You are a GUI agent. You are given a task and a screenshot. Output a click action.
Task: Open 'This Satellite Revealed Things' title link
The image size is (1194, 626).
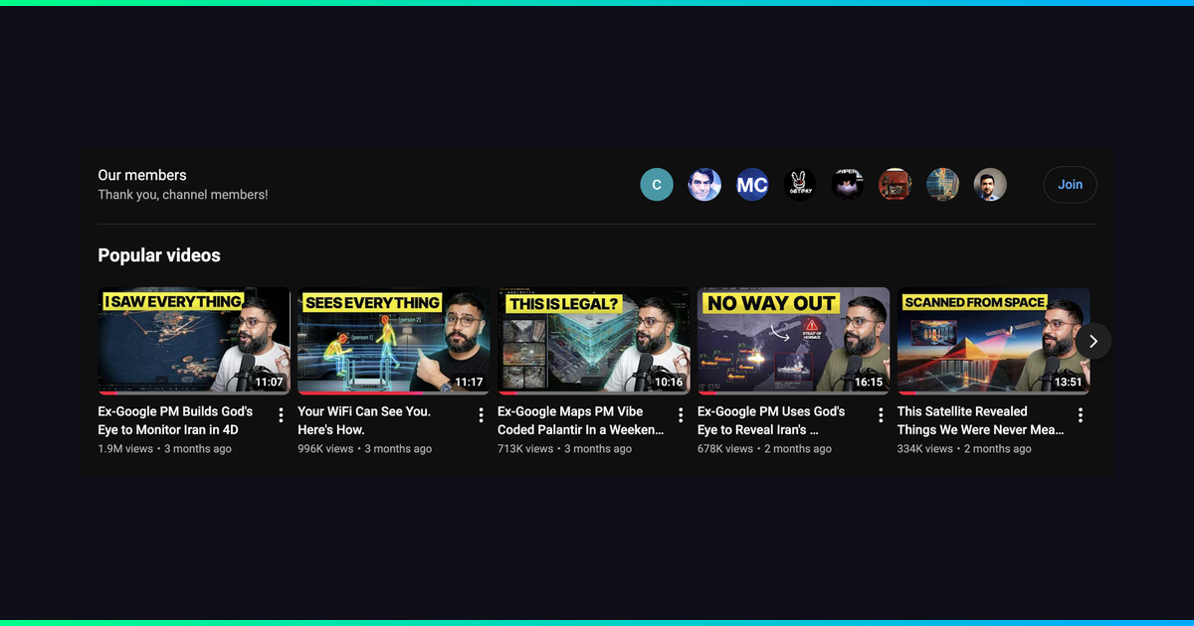(x=981, y=420)
